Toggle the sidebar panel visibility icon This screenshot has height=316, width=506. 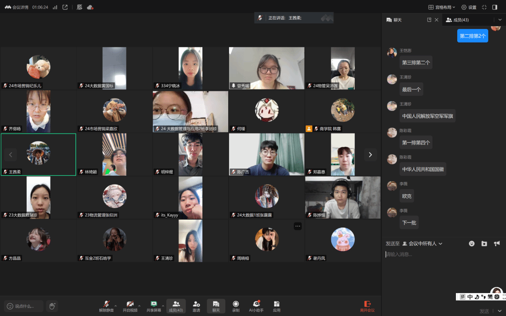click(x=495, y=7)
